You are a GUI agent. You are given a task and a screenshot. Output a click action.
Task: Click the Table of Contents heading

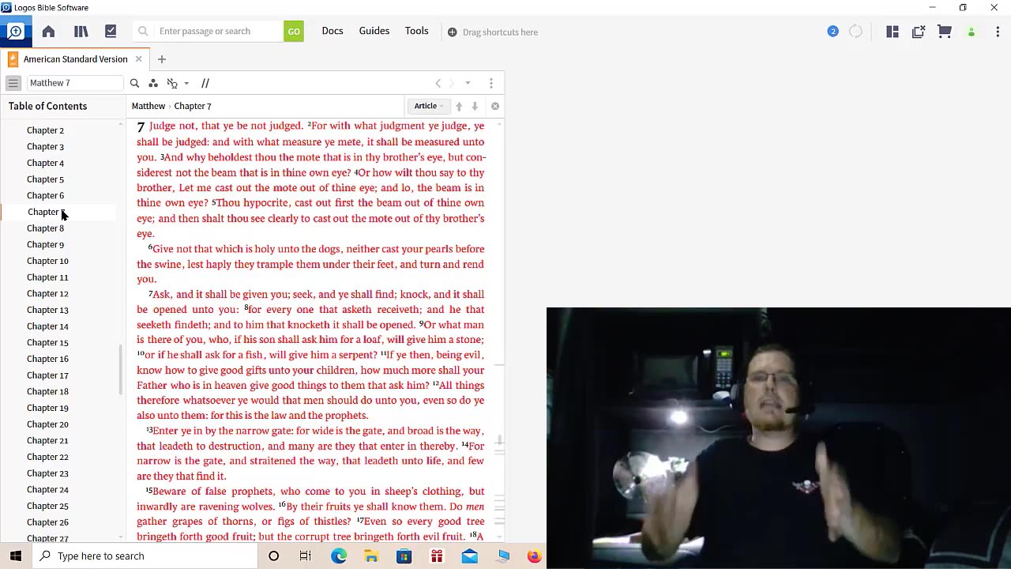tap(47, 106)
